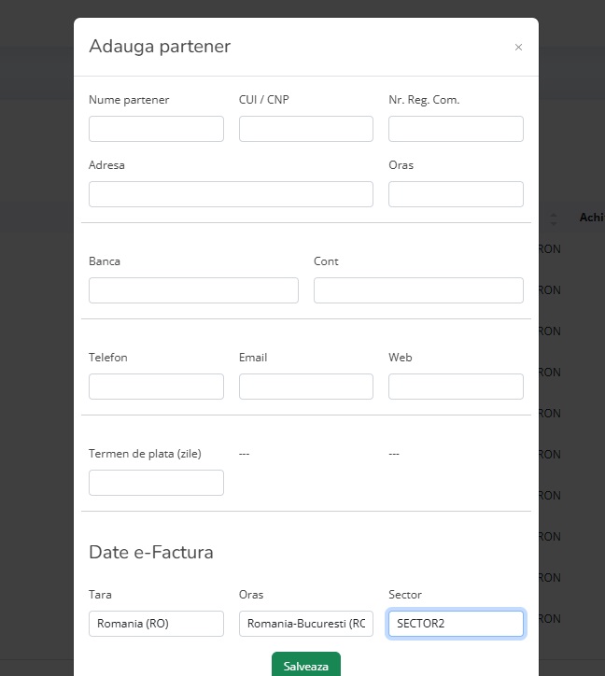Click the Web address field

click(x=456, y=387)
